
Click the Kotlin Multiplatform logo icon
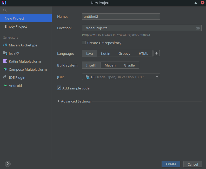pyautogui.click(x=5, y=61)
